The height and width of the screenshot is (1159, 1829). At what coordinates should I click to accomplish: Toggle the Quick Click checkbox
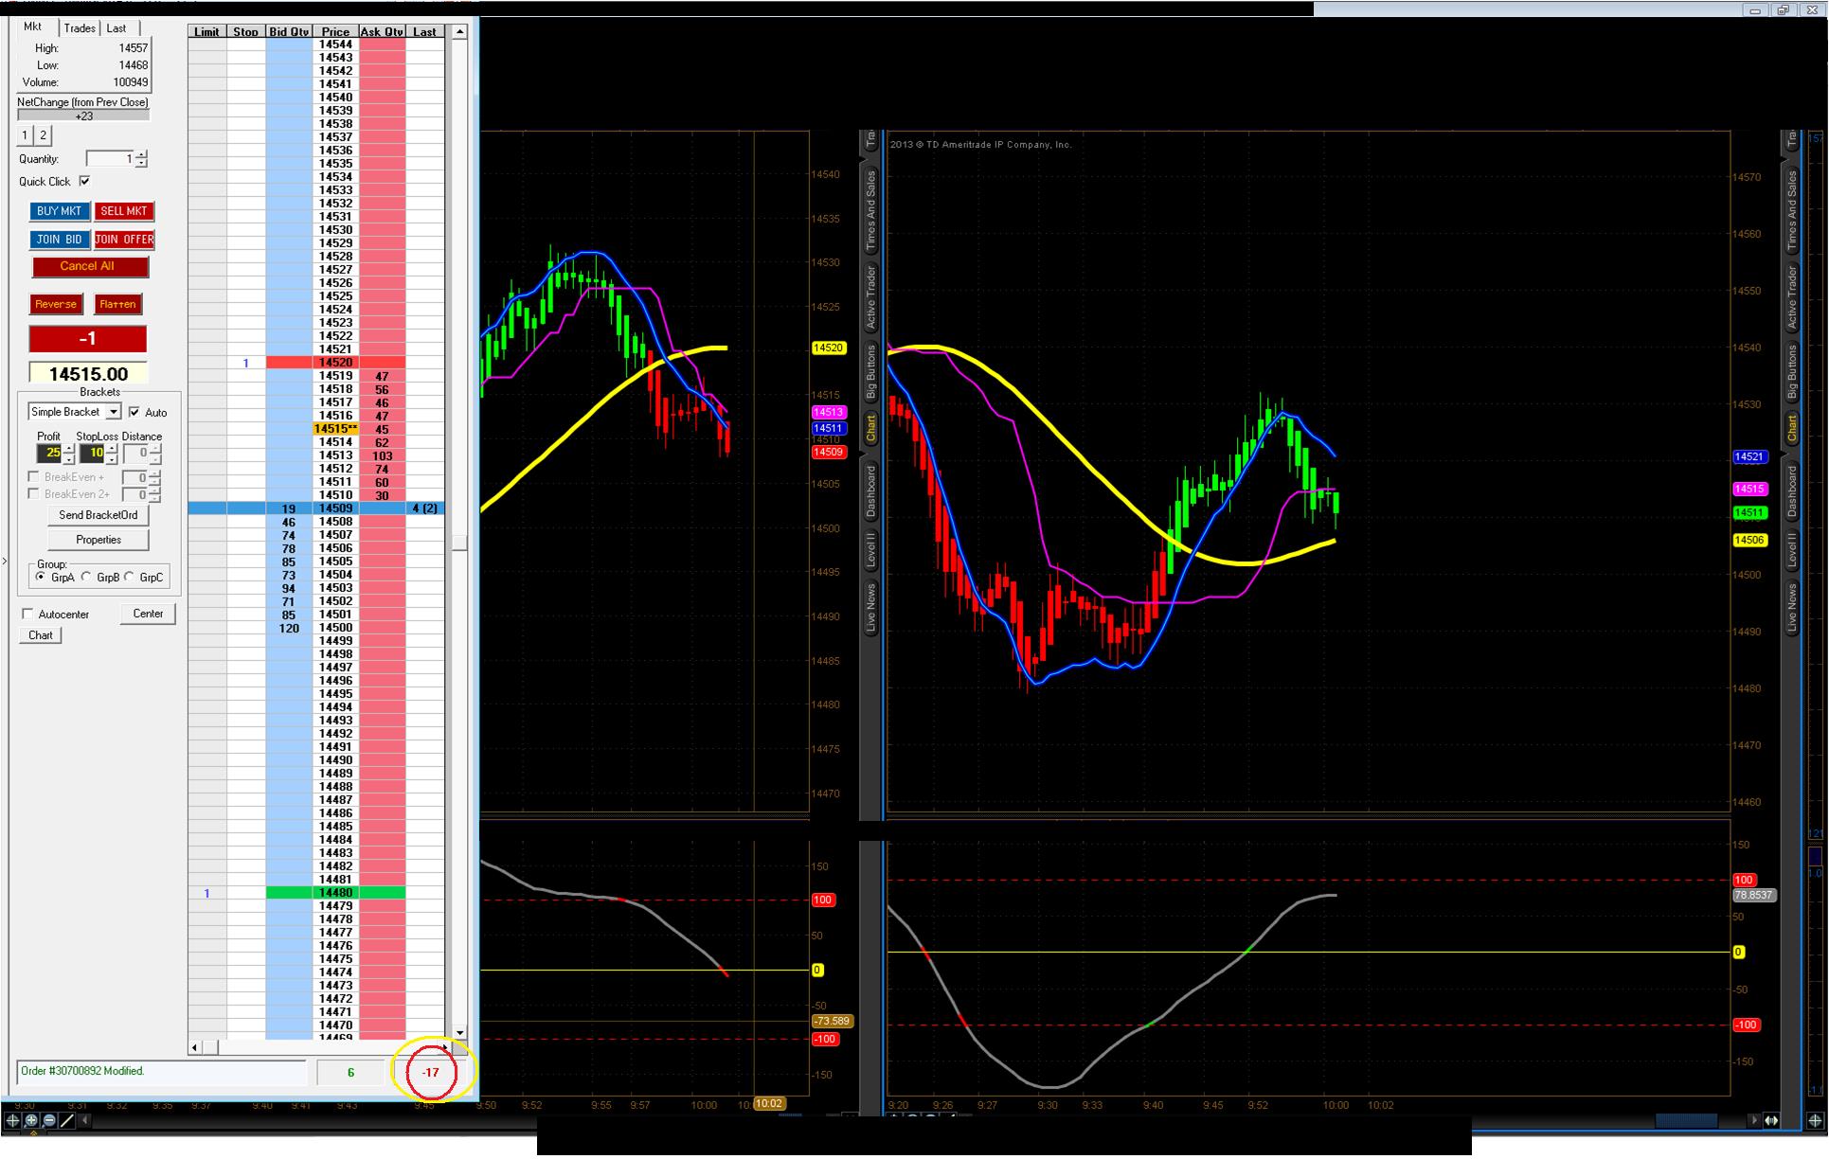[84, 181]
